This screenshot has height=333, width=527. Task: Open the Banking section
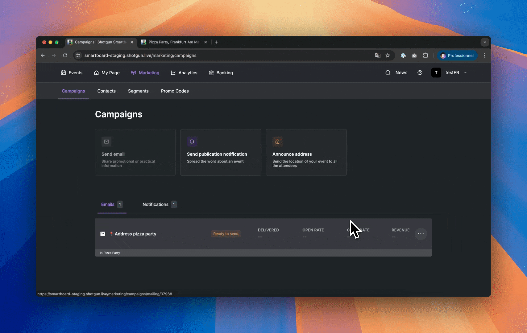[221, 73]
